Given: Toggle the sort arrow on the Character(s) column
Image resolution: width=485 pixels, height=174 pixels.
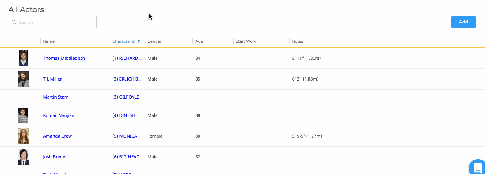Looking at the screenshot, I should [x=139, y=41].
